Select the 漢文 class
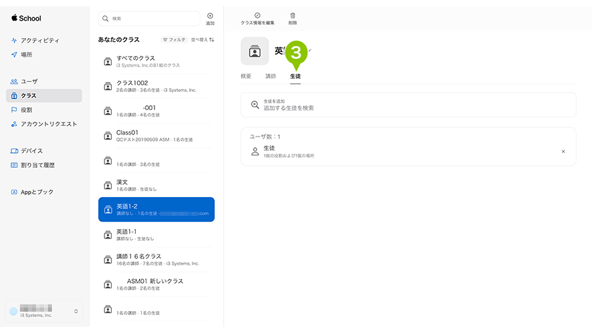Image resolution: width=592 pixels, height=333 pixels. point(156,185)
